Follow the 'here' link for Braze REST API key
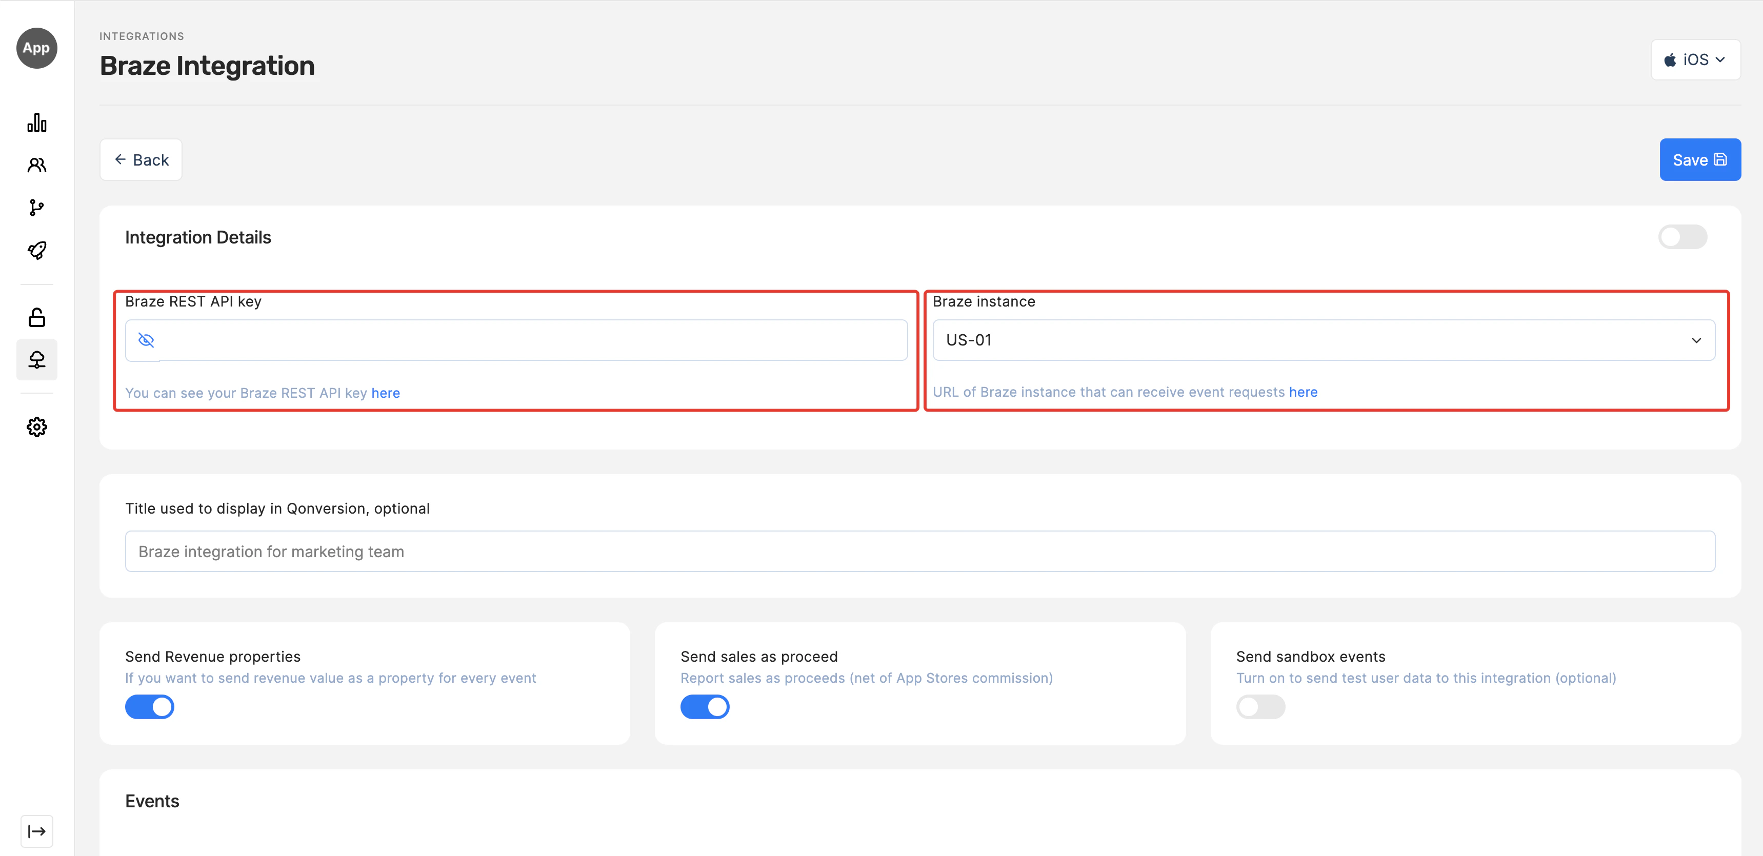The width and height of the screenshot is (1763, 856). point(385,393)
